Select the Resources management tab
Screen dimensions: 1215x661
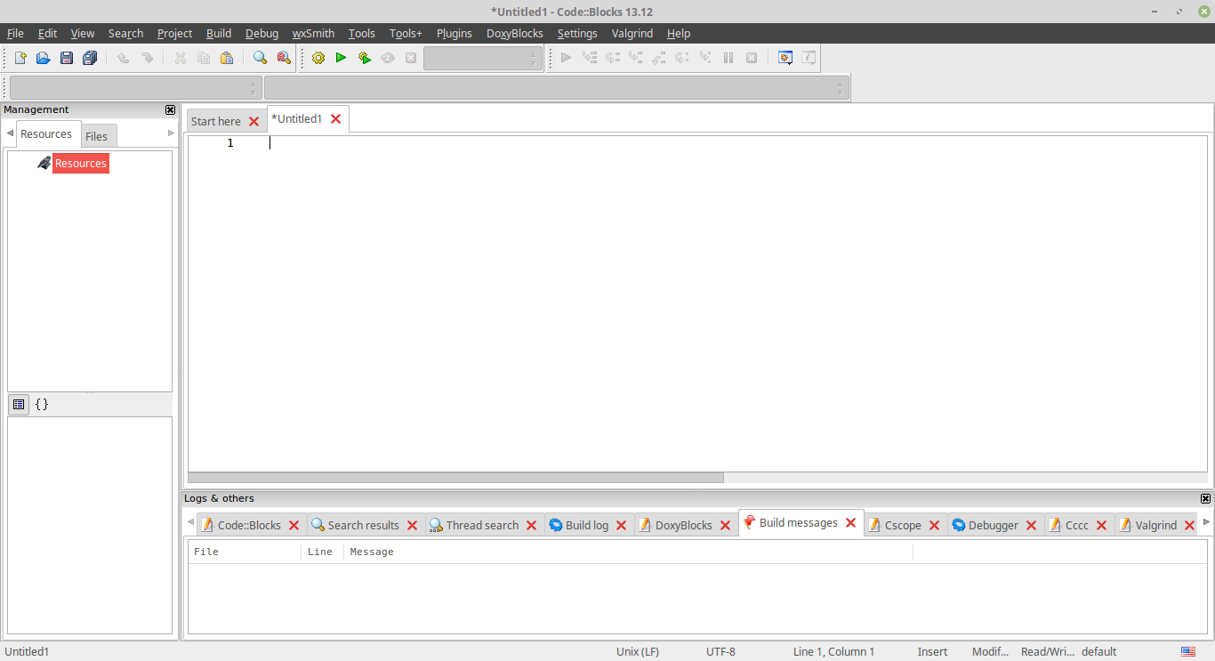[46, 133]
